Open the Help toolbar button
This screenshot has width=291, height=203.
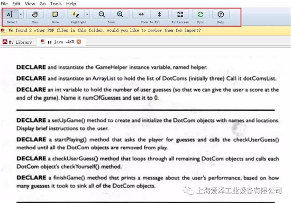221,14
